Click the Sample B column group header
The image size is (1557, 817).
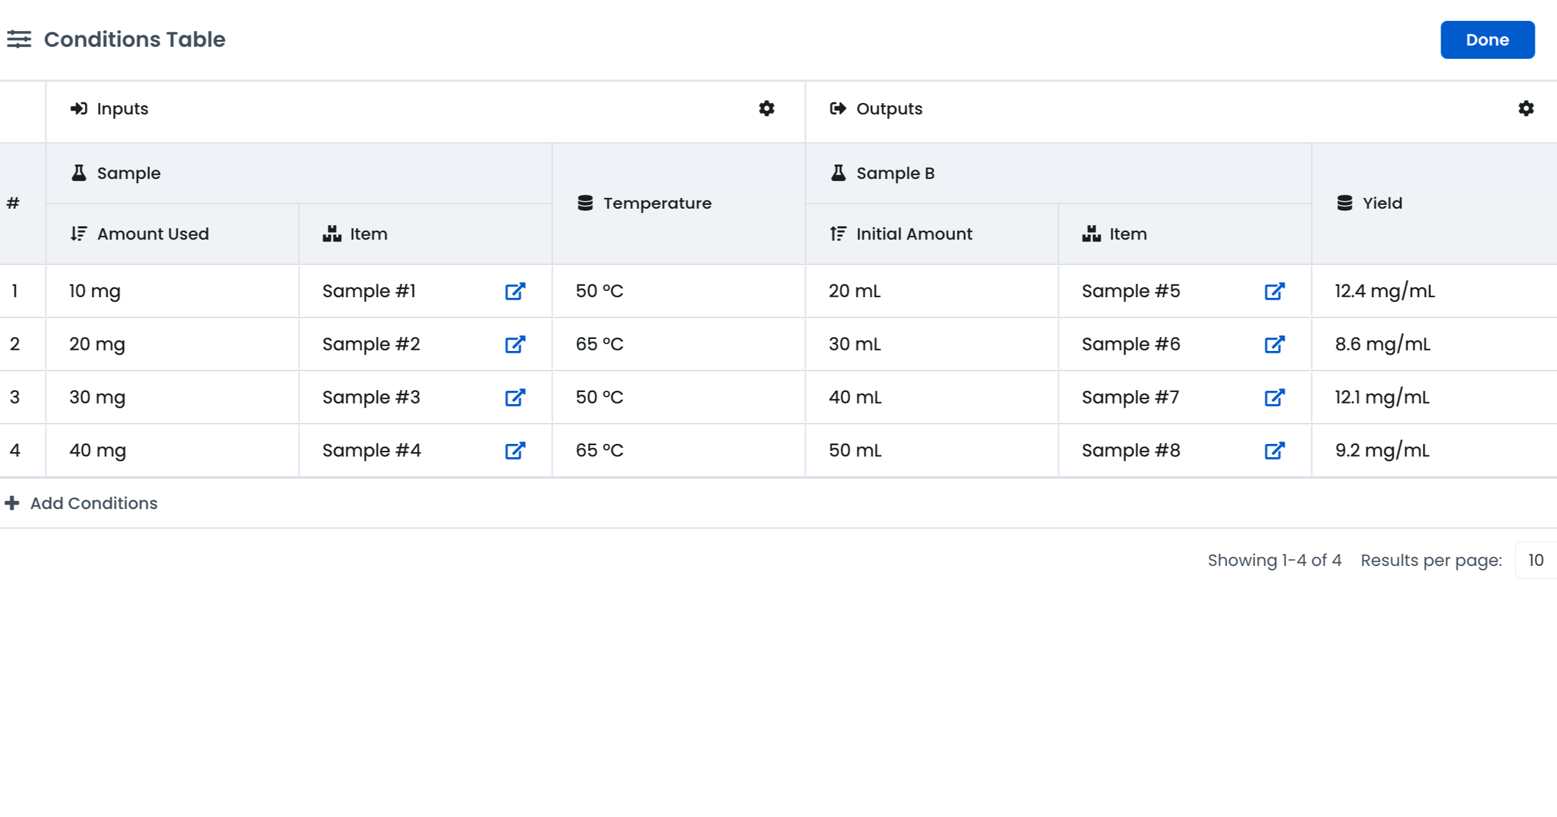coord(895,173)
